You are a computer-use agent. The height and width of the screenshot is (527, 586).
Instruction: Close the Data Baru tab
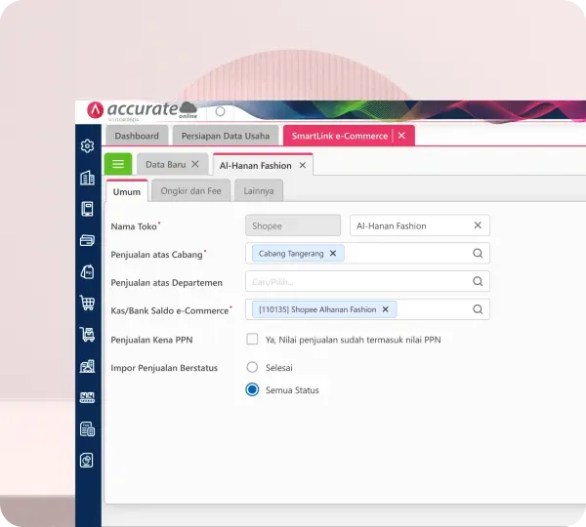tap(195, 164)
